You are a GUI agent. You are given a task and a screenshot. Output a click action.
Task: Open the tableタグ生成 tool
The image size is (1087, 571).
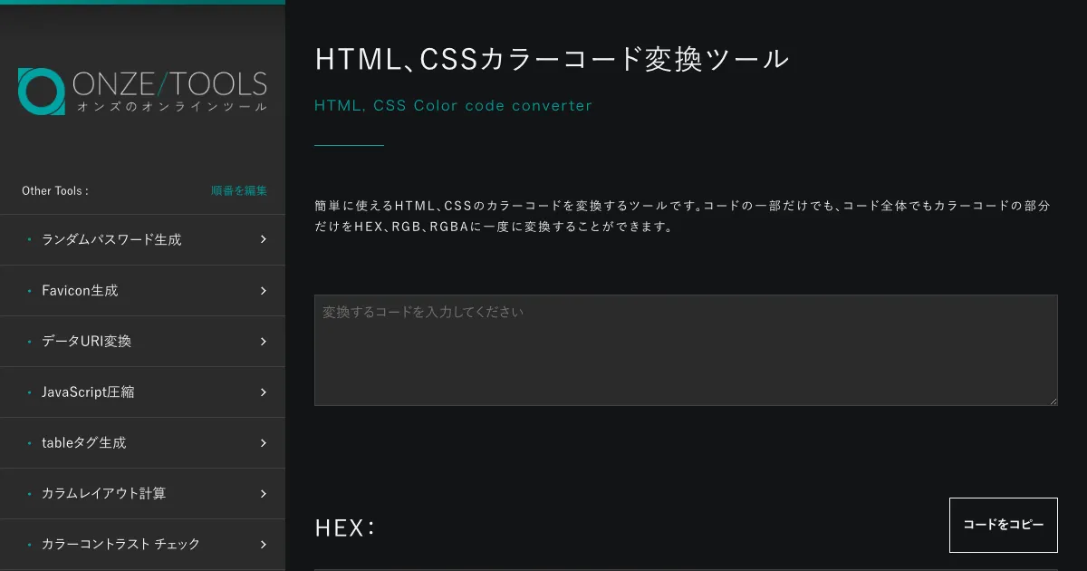[x=83, y=443]
